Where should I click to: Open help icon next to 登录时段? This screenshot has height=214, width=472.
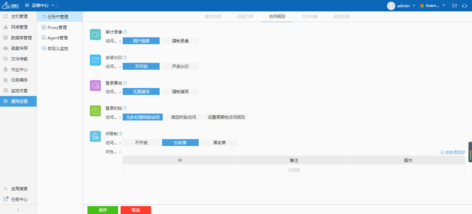coord(125,108)
